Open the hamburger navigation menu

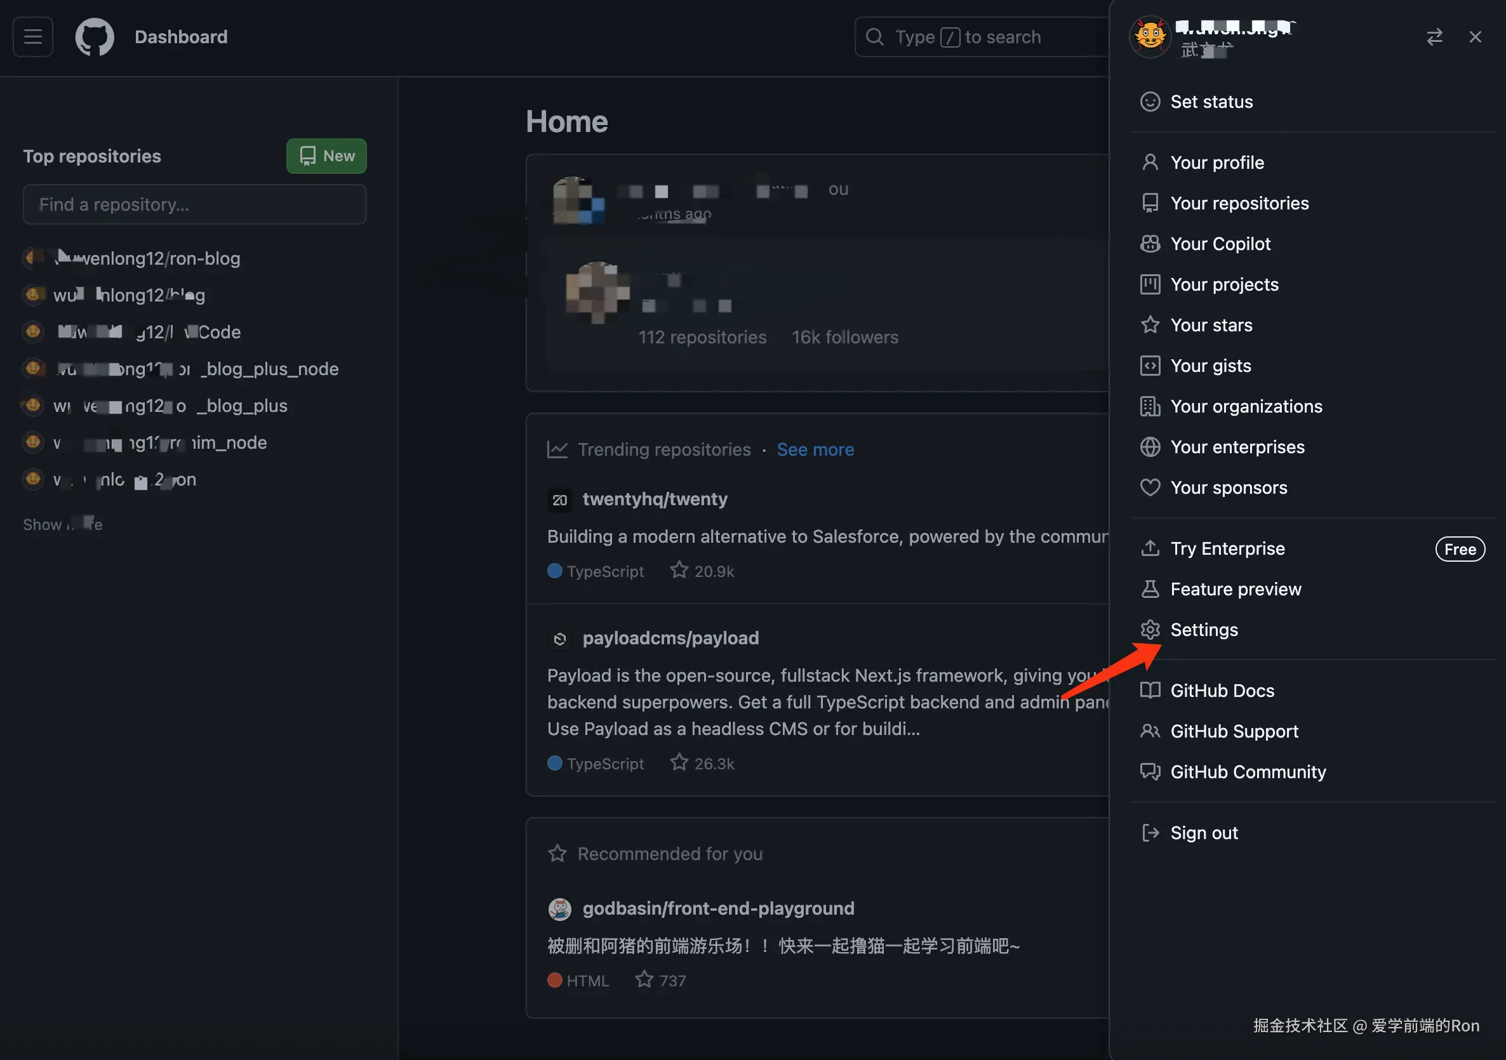click(33, 37)
